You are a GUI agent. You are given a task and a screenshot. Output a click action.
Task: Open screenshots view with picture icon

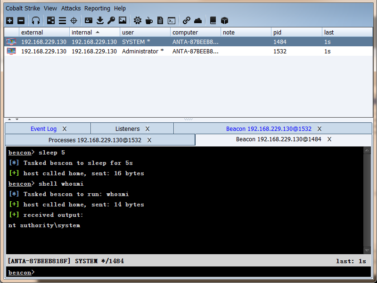[123, 20]
